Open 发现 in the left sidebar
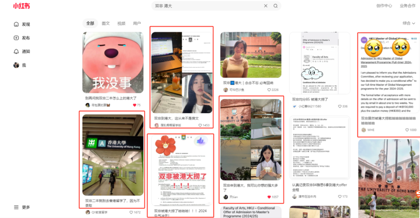The image size is (420, 218). (22, 24)
